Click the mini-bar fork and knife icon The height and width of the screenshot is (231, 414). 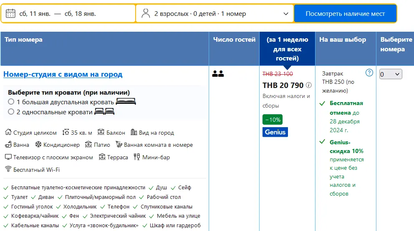tap(136, 157)
